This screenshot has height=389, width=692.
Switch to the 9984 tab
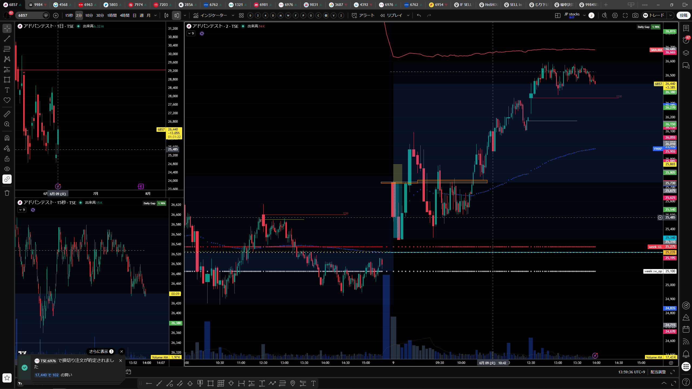pos(38,5)
